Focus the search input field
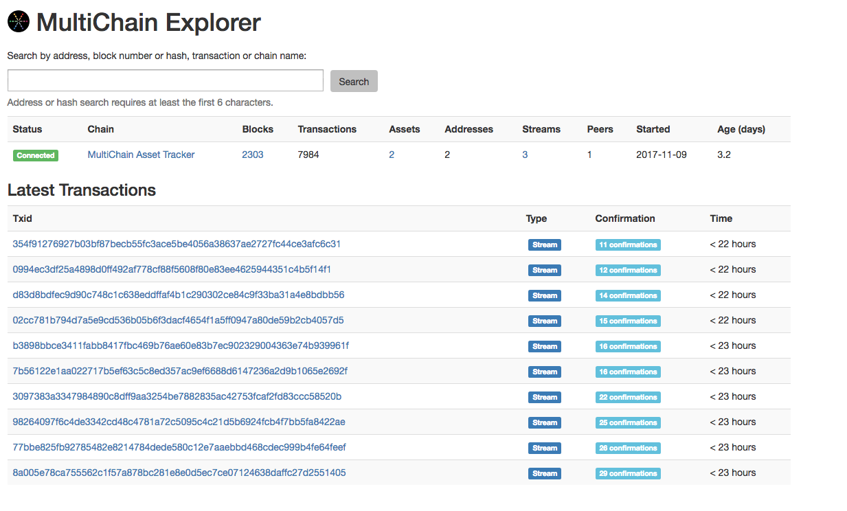 [x=166, y=80]
